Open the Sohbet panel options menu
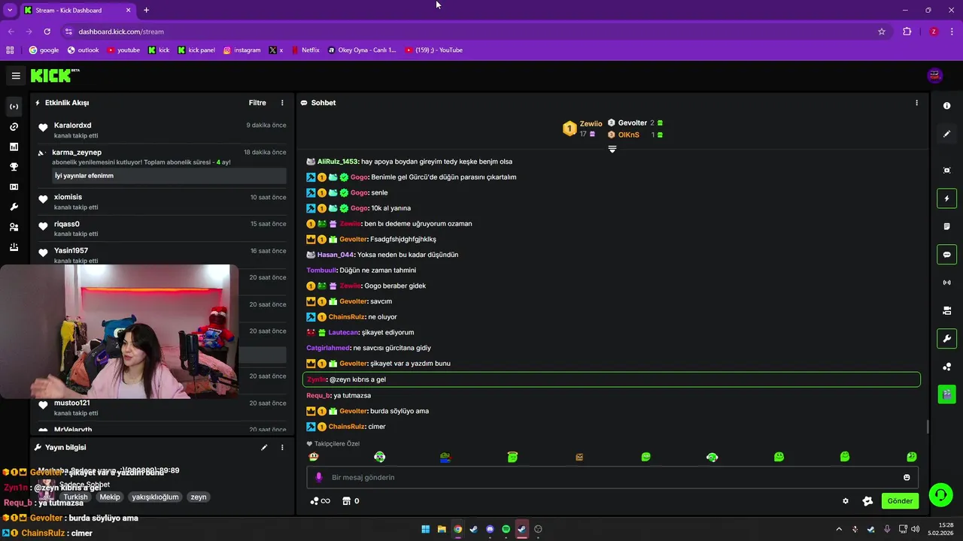This screenshot has width=963, height=541. click(916, 103)
